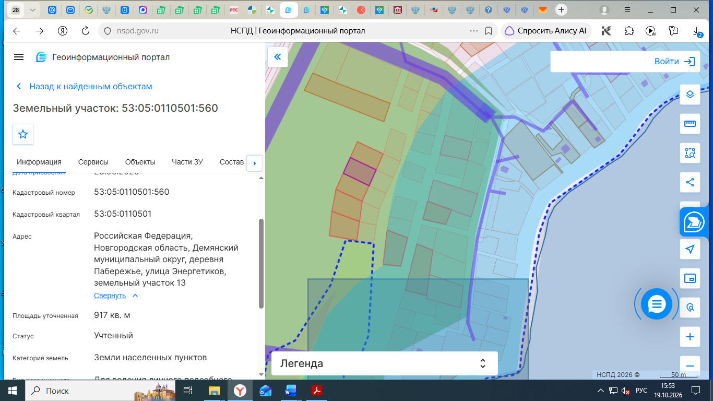Switch to the Части ЗУ tab
The height and width of the screenshot is (401, 713).
[x=187, y=162]
